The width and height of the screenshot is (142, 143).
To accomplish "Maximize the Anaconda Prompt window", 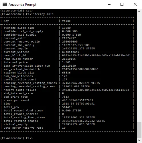I will 122,4.
